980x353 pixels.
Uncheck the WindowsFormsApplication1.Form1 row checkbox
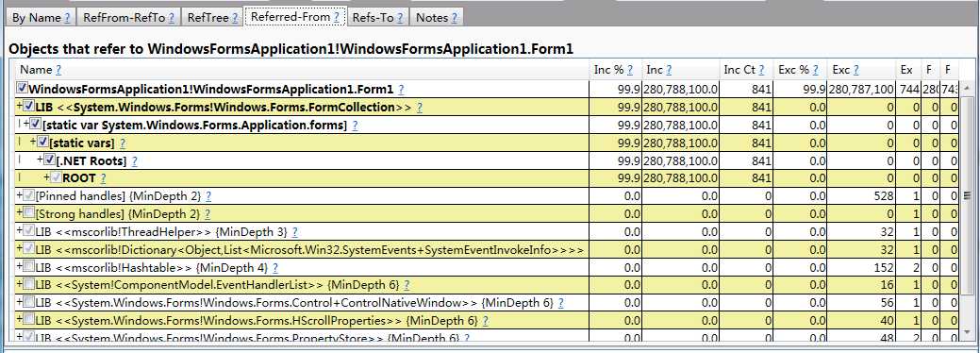(x=23, y=89)
